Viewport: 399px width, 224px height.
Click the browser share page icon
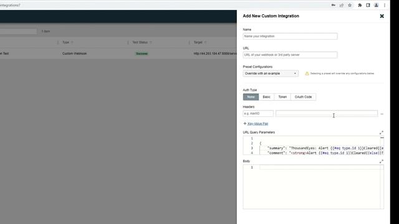click(x=342, y=5)
